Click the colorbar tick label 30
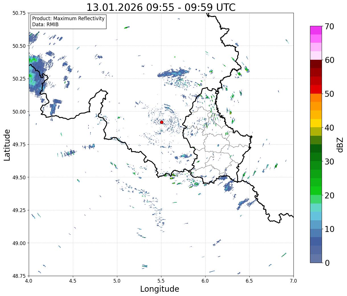347x296 pixels. 329,161
